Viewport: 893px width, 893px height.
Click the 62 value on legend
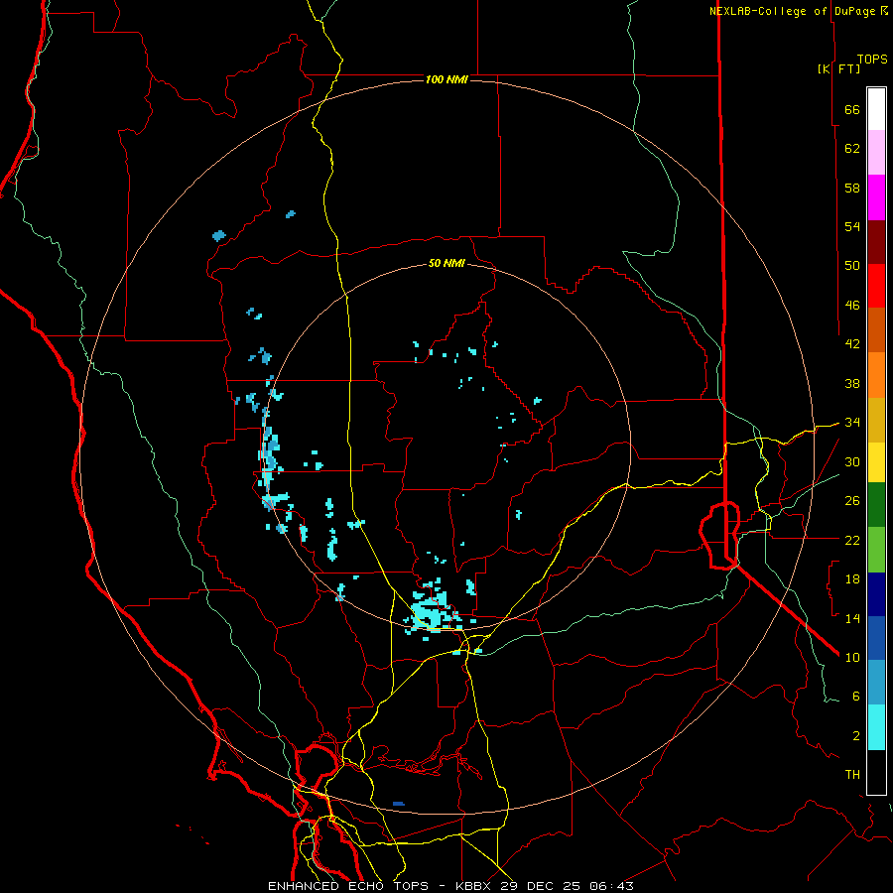852,149
